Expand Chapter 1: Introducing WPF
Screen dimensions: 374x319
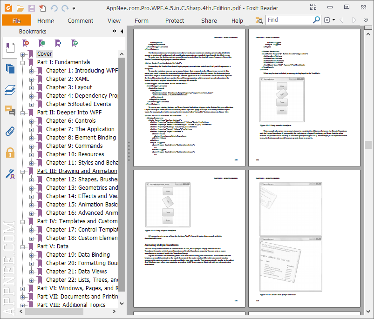click(31, 71)
